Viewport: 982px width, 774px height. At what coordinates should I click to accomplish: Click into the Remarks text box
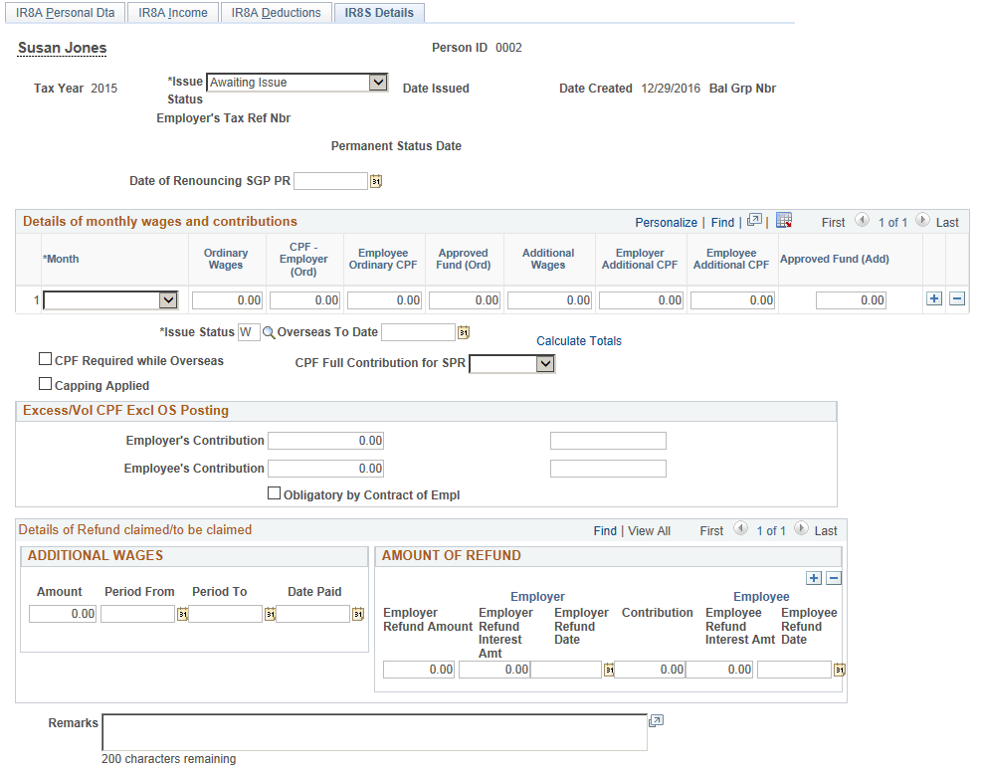click(x=374, y=732)
